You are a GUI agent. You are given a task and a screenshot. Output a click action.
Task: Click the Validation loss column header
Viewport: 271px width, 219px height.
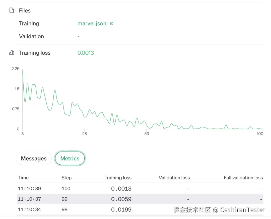[174, 178]
